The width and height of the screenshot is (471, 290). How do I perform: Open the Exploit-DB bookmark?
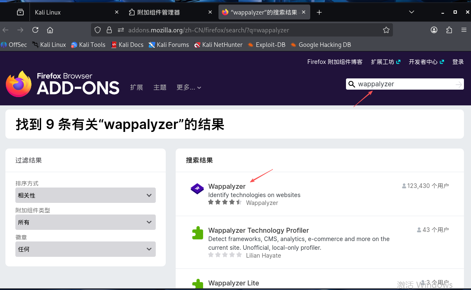[266, 45]
